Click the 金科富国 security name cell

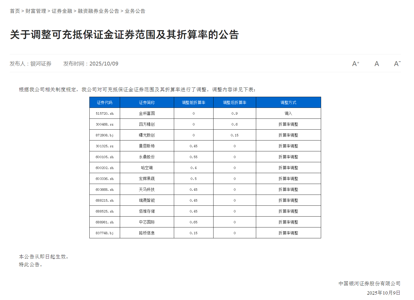(x=147, y=113)
